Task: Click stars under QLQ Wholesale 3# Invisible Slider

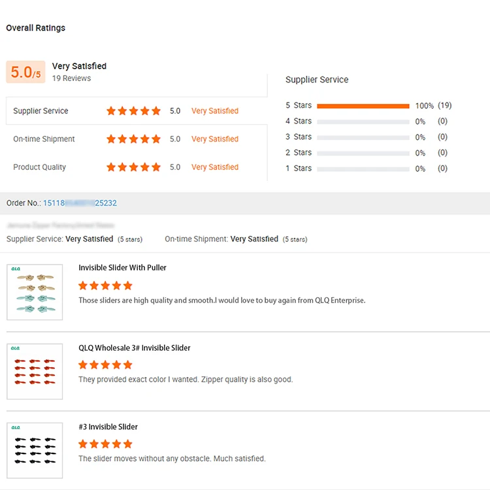Action: pos(105,365)
